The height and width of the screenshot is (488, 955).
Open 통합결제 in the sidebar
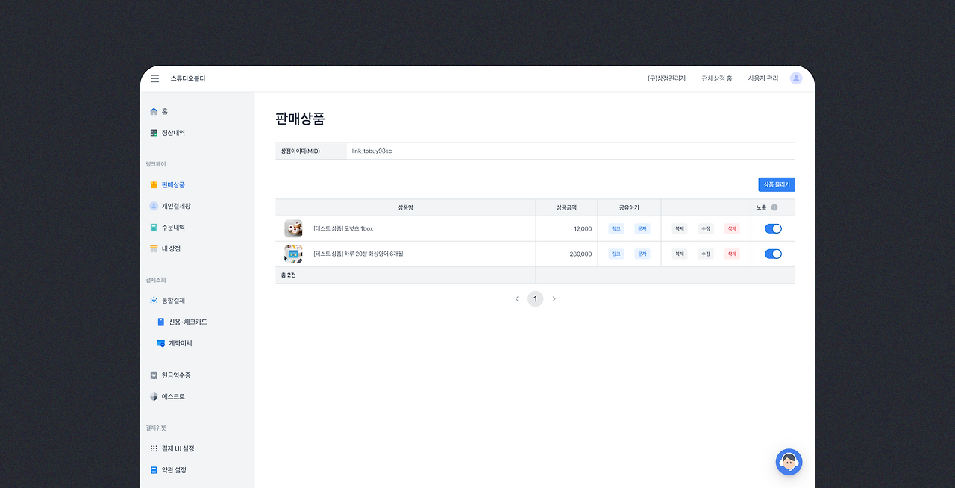click(173, 301)
